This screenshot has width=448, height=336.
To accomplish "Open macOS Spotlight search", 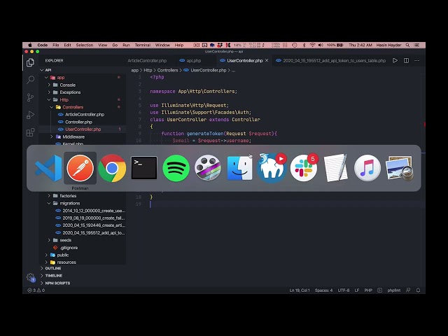I will point(407,45).
